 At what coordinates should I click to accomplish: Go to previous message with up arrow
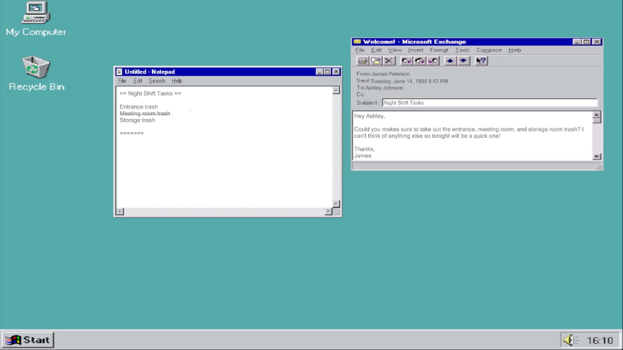pyautogui.click(x=450, y=61)
